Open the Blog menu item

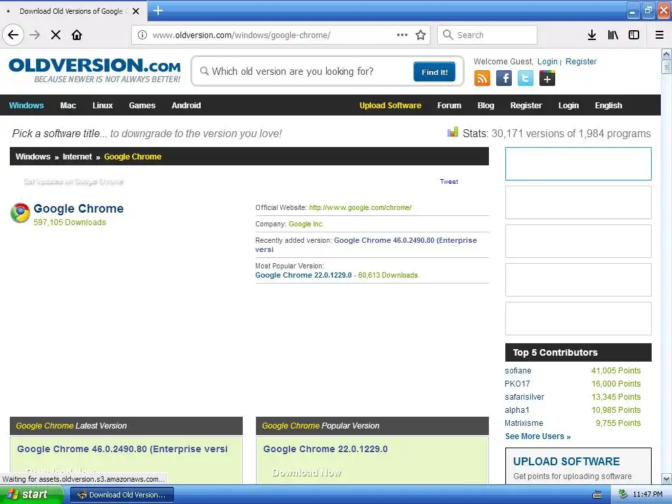coord(486,106)
